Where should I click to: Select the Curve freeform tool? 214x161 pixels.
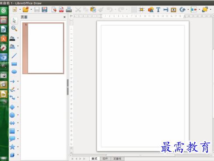[x=12, y=89]
